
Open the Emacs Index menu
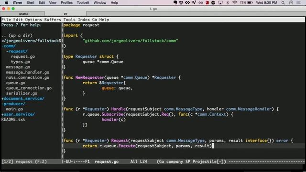(x=84, y=20)
